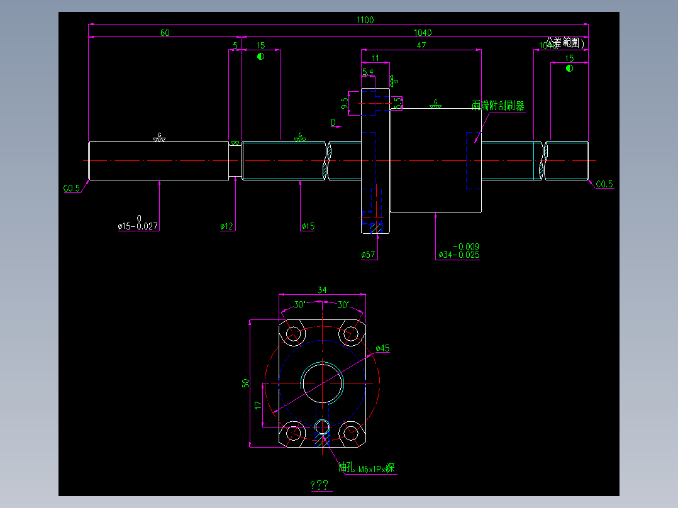
Task: Click the ??? placeholder text at the bottom
Action: [x=319, y=485]
